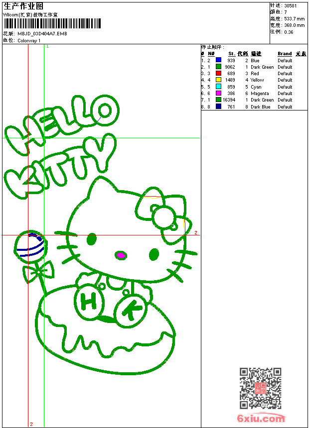Viewport: 309px width, 428px height.
Task: Click the St. column header
Action: pyautogui.click(x=232, y=54)
